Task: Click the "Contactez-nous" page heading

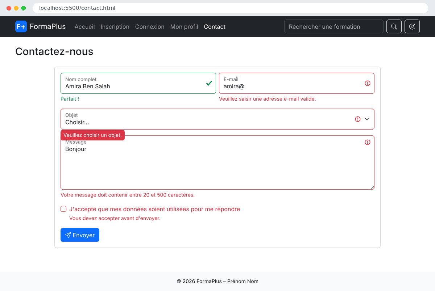Action: 54,51
